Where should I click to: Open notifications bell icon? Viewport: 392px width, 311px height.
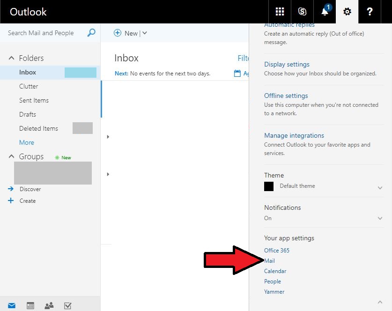click(x=325, y=12)
